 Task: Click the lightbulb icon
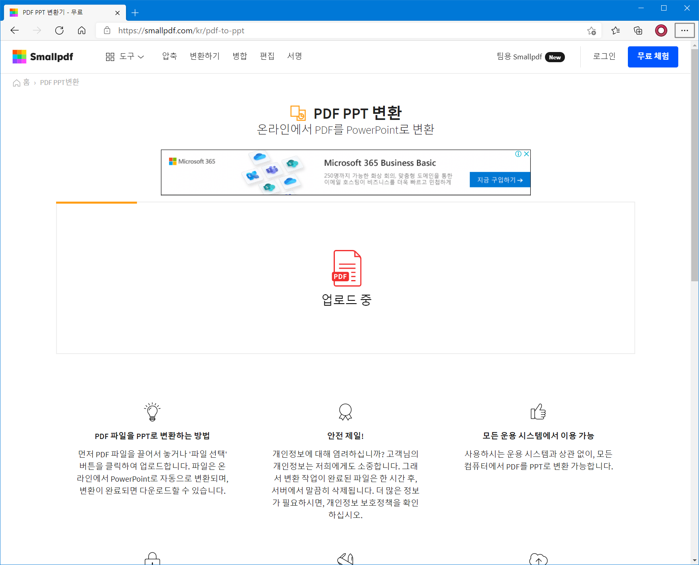pos(152,412)
